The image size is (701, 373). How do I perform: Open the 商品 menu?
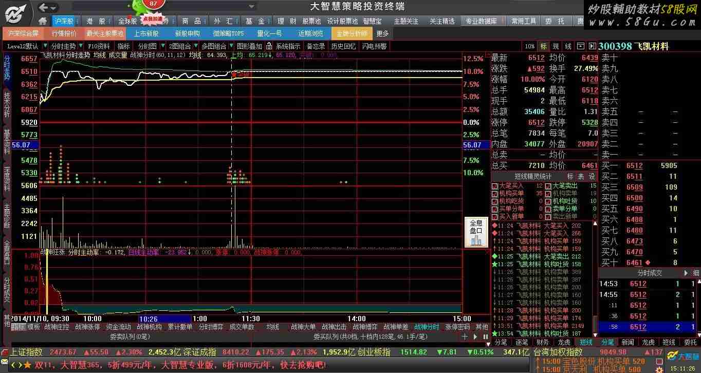[x=191, y=21]
